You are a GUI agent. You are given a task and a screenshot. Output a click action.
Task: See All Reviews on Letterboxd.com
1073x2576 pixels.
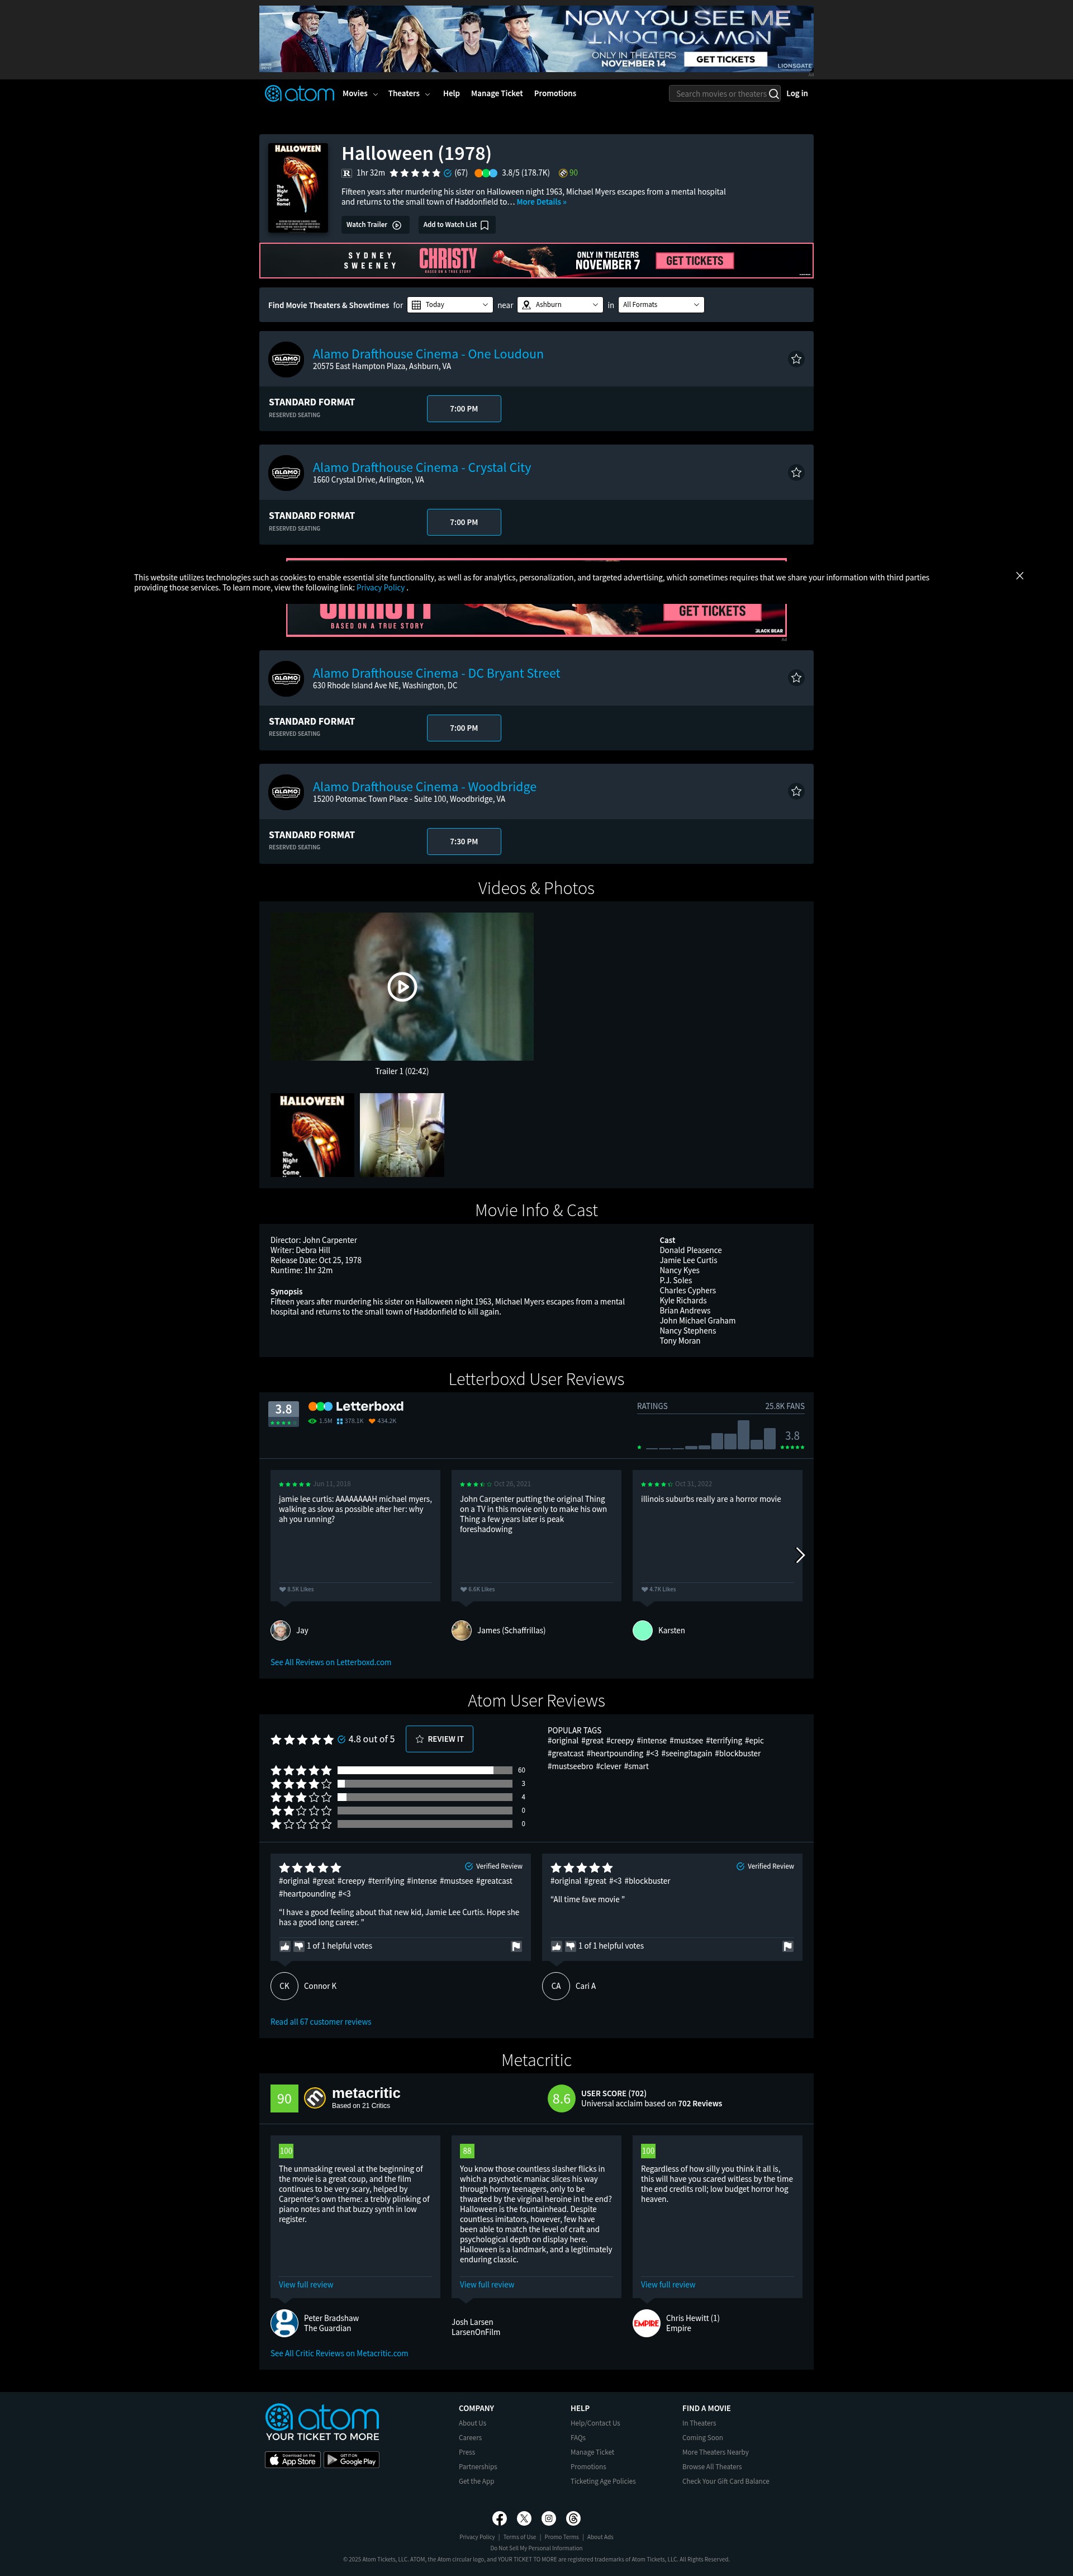[x=331, y=1663]
